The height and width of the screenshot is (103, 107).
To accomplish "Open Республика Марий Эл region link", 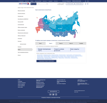I will (x=47, y=56).
